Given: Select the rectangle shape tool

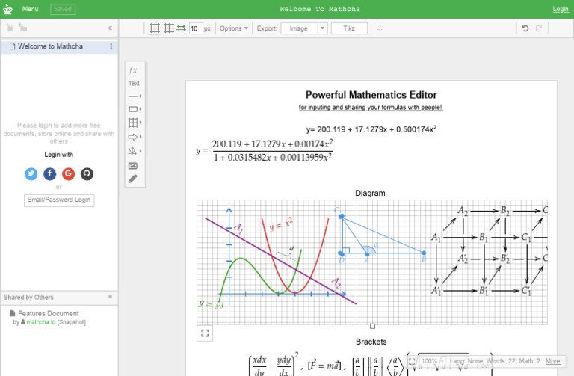Looking at the screenshot, I should point(135,109).
